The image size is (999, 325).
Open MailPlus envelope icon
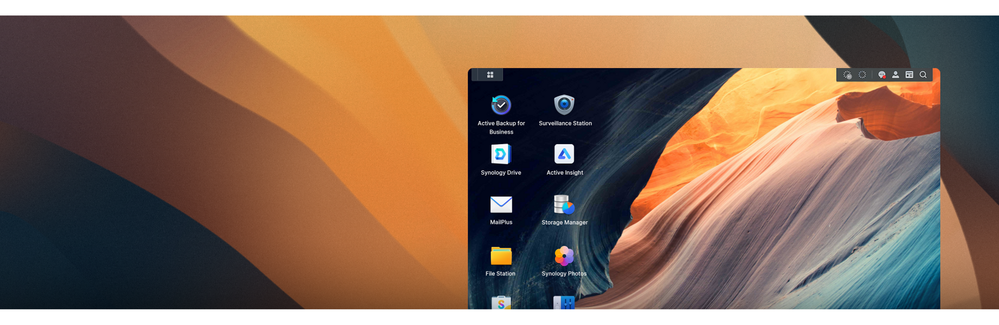tap(501, 204)
